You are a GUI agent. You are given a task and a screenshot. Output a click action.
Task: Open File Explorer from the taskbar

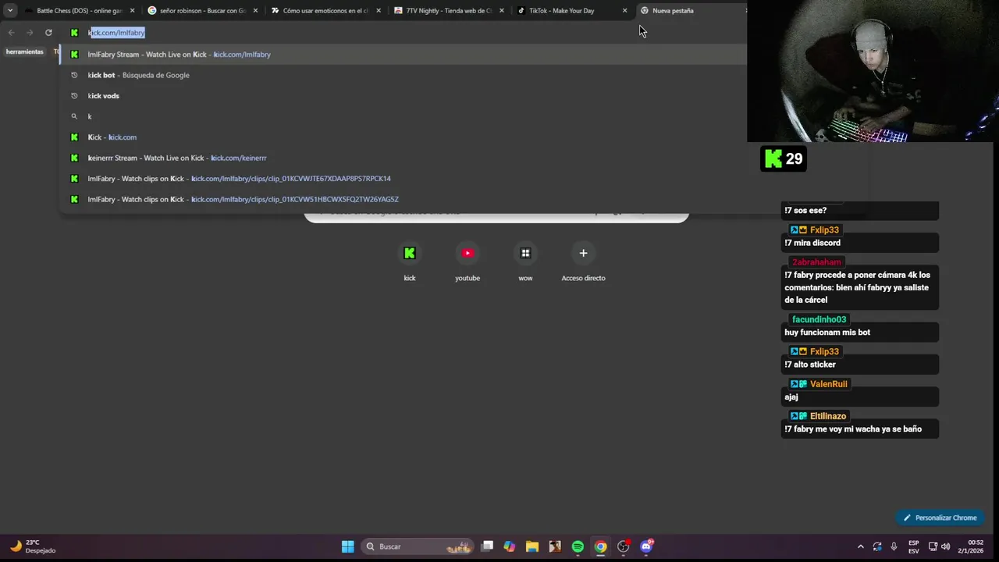[x=532, y=546]
